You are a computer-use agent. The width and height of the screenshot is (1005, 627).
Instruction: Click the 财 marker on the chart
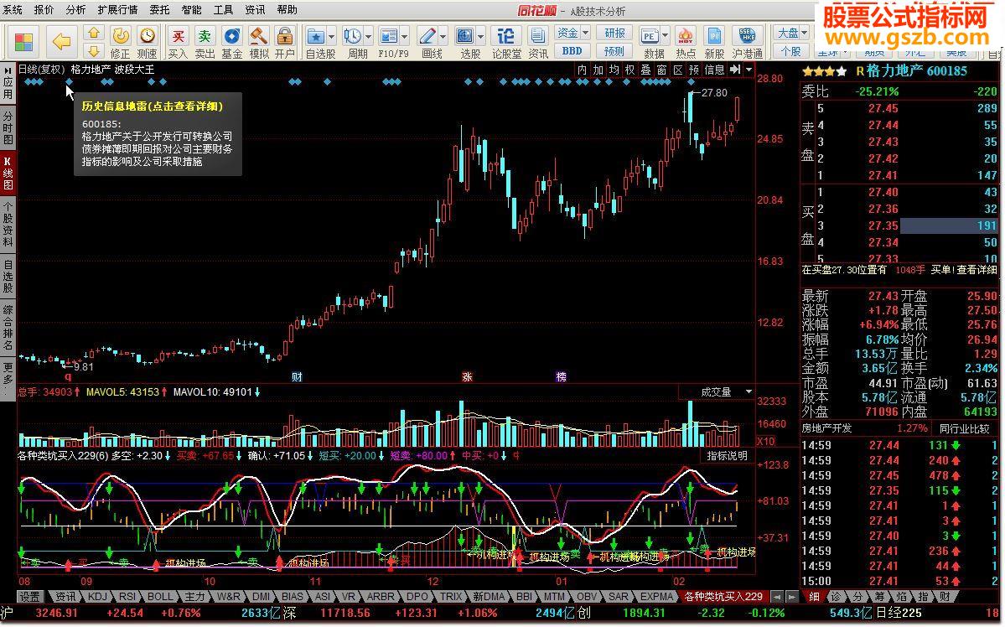coord(297,377)
